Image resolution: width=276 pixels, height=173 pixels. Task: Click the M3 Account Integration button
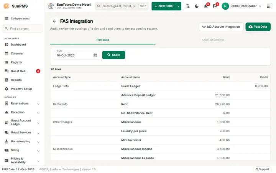(x=221, y=27)
